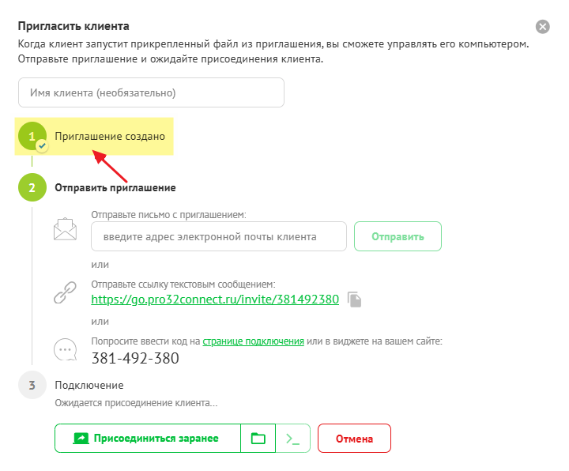Open the страница подключения link
569x471 pixels.
click(x=253, y=341)
